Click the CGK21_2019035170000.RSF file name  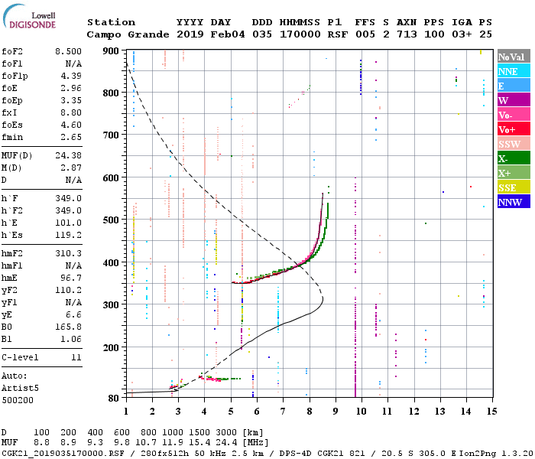pos(63,453)
